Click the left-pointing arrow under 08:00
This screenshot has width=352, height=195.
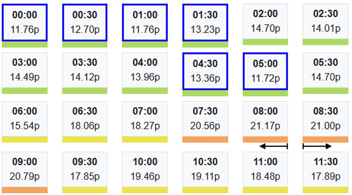(273, 147)
